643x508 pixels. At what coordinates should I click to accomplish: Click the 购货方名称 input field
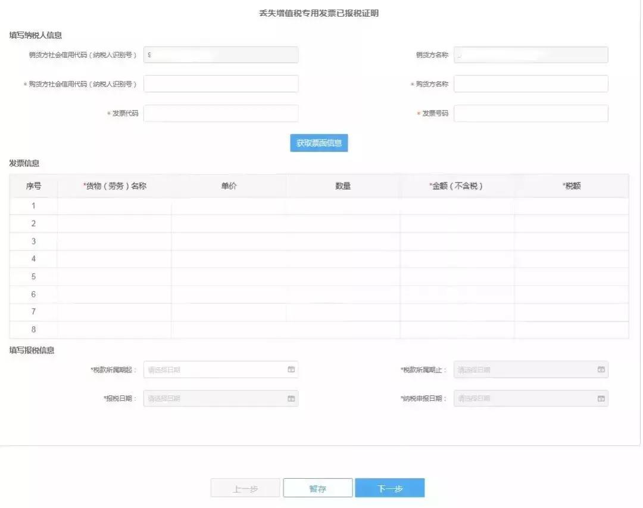530,83
